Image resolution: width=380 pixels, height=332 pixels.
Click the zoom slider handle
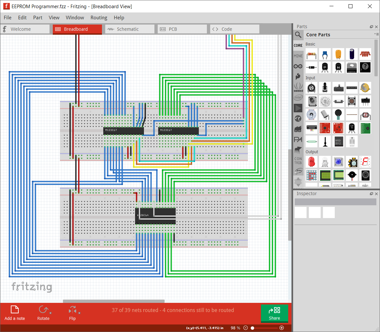[252, 328]
